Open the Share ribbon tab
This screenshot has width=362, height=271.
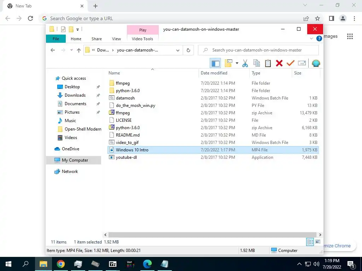[97, 39]
